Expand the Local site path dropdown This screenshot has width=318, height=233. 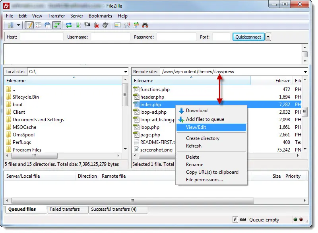[x=126, y=72]
